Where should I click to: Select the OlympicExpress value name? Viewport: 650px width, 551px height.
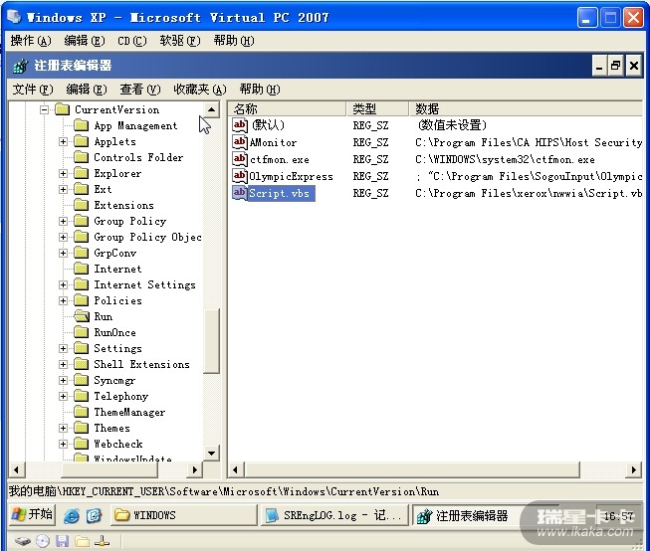pyautogui.click(x=291, y=176)
